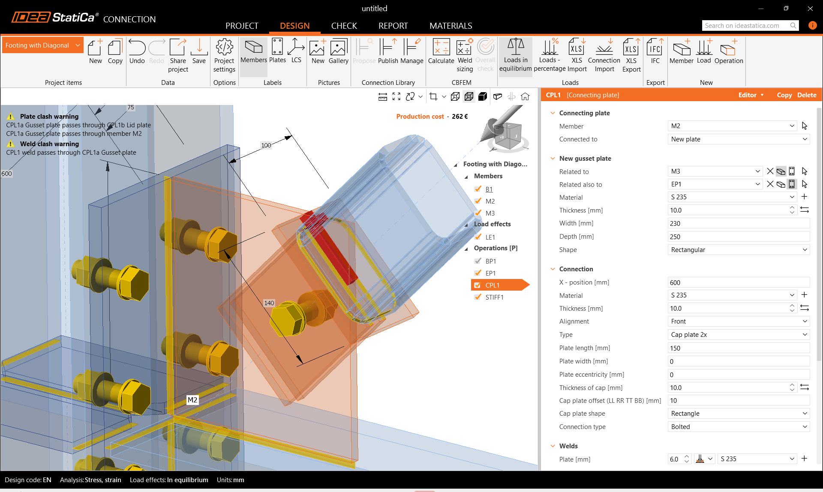Image resolution: width=823 pixels, height=492 pixels.
Task: Open the Connected to dropdown
Action: coord(739,139)
